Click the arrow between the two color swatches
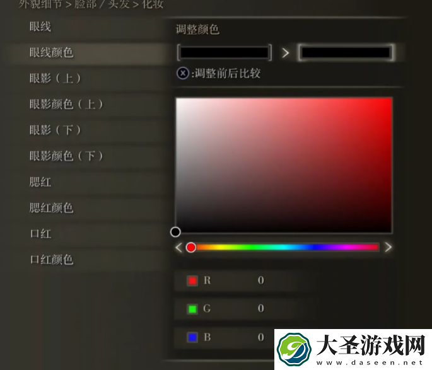This screenshot has height=370, width=432. [x=286, y=52]
